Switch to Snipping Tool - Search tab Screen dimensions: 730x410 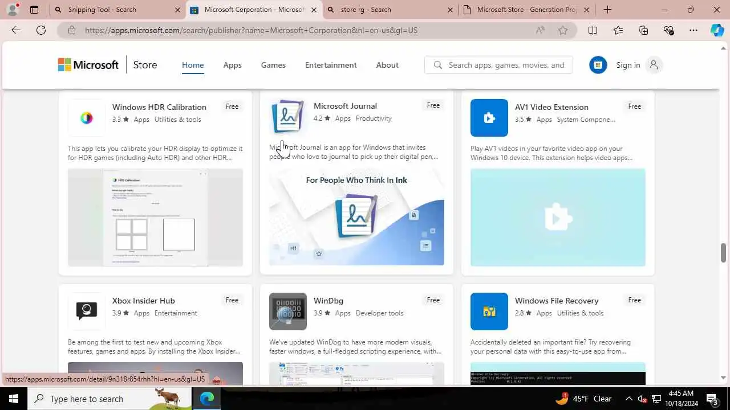click(117, 10)
